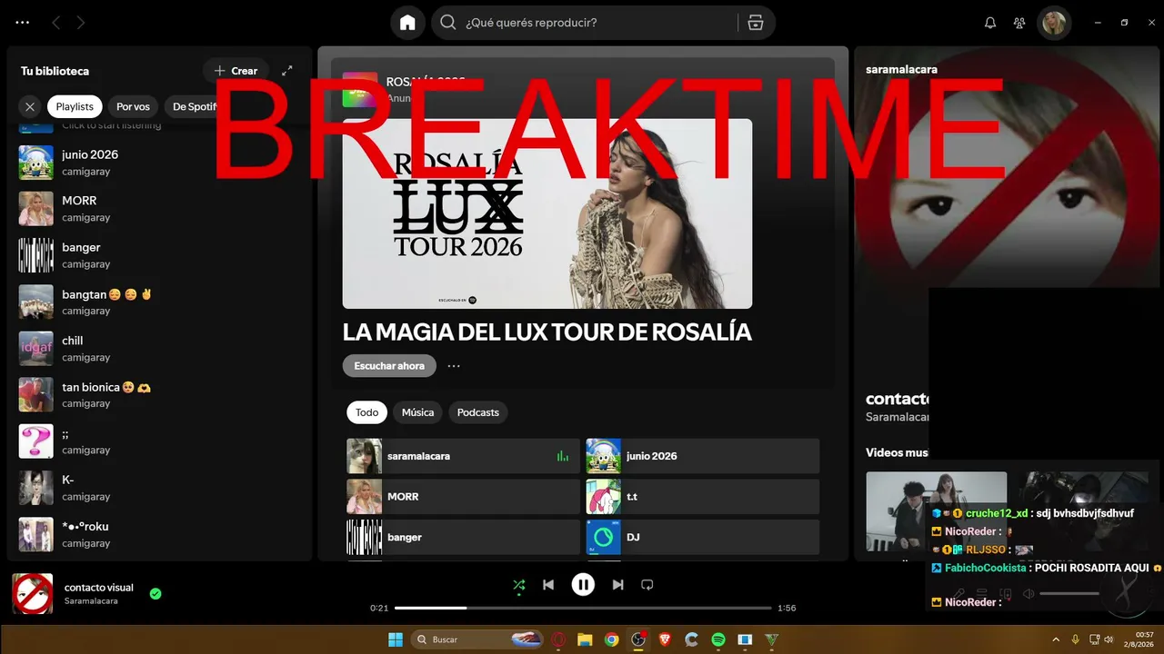Skip to the previous track
Image resolution: width=1164 pixels, height=654 pixels.
coord(548,585)
